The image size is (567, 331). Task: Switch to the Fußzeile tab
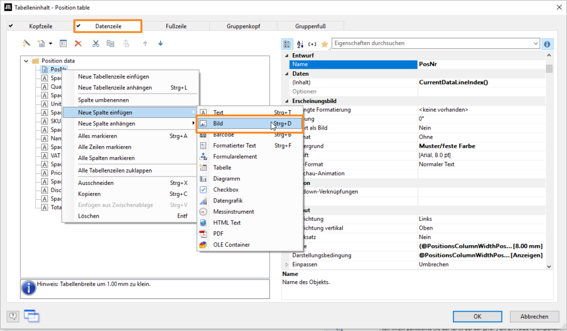pos(176,26)
